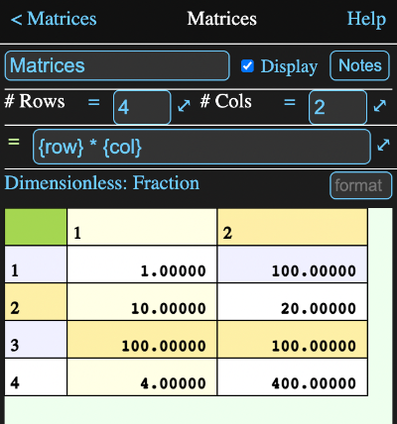The image size is (397, 424).
Task: Edit the # Cols value field
Action: (x=337, y=107)
